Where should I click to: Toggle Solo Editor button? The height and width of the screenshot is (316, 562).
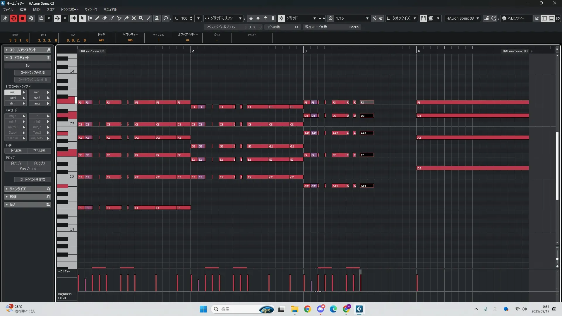pyautogui.click(x=13, y=18)
